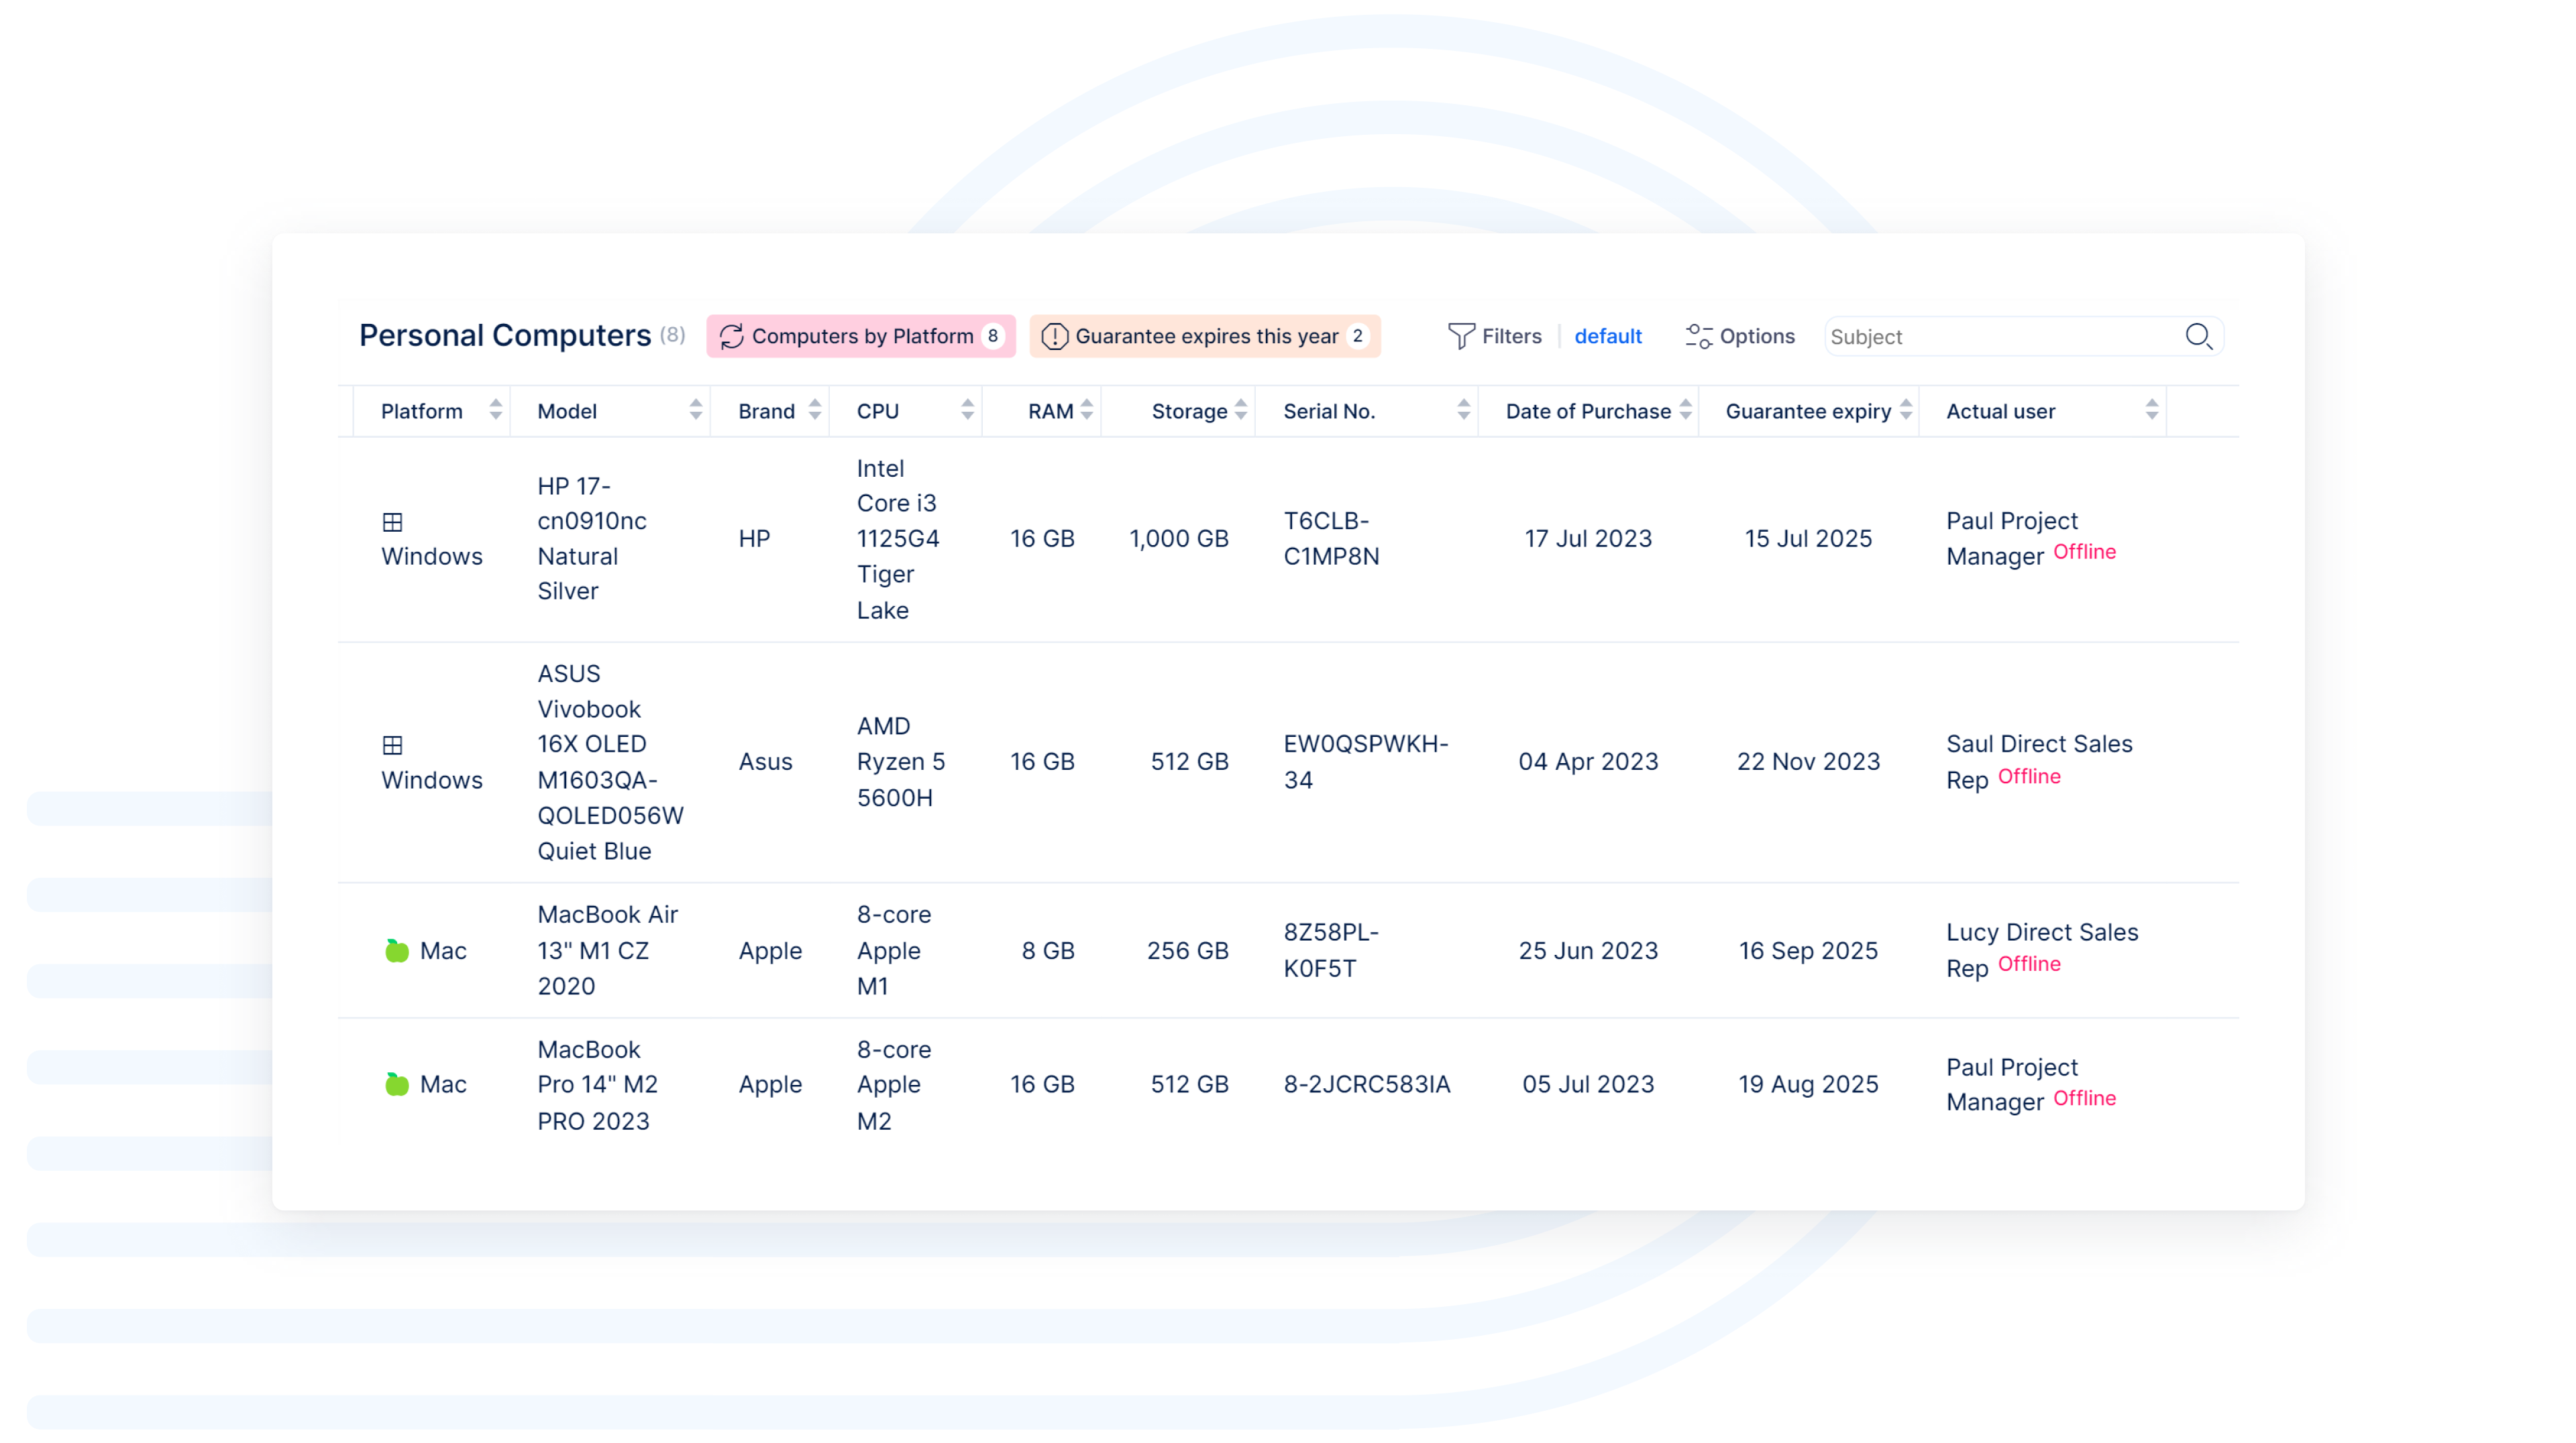The width and height of the screenshot is (2576, 1443).
Task: Click the Filters funnel icon
Action: click(x=1460, y=336)
